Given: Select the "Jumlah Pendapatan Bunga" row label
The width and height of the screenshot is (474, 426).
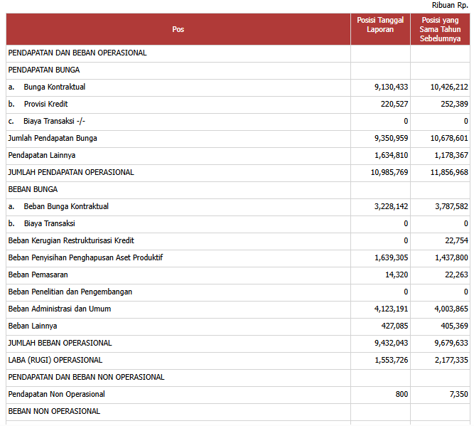Looking at the screenshot, I should pos(53,138).
